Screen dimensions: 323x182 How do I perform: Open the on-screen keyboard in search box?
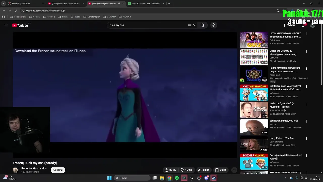pyautogui.click(x=190, y=25)
